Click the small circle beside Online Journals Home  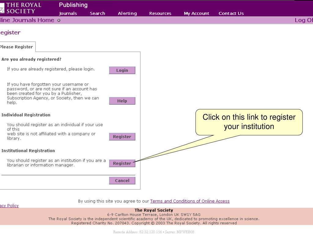click(59, 20)
